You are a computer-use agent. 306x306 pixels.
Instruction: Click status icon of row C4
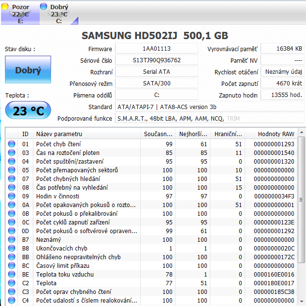[x=12, y=300]
